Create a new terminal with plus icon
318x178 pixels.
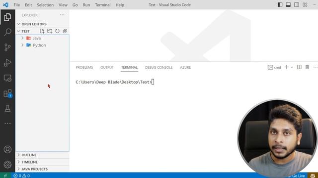pos(286,67)
